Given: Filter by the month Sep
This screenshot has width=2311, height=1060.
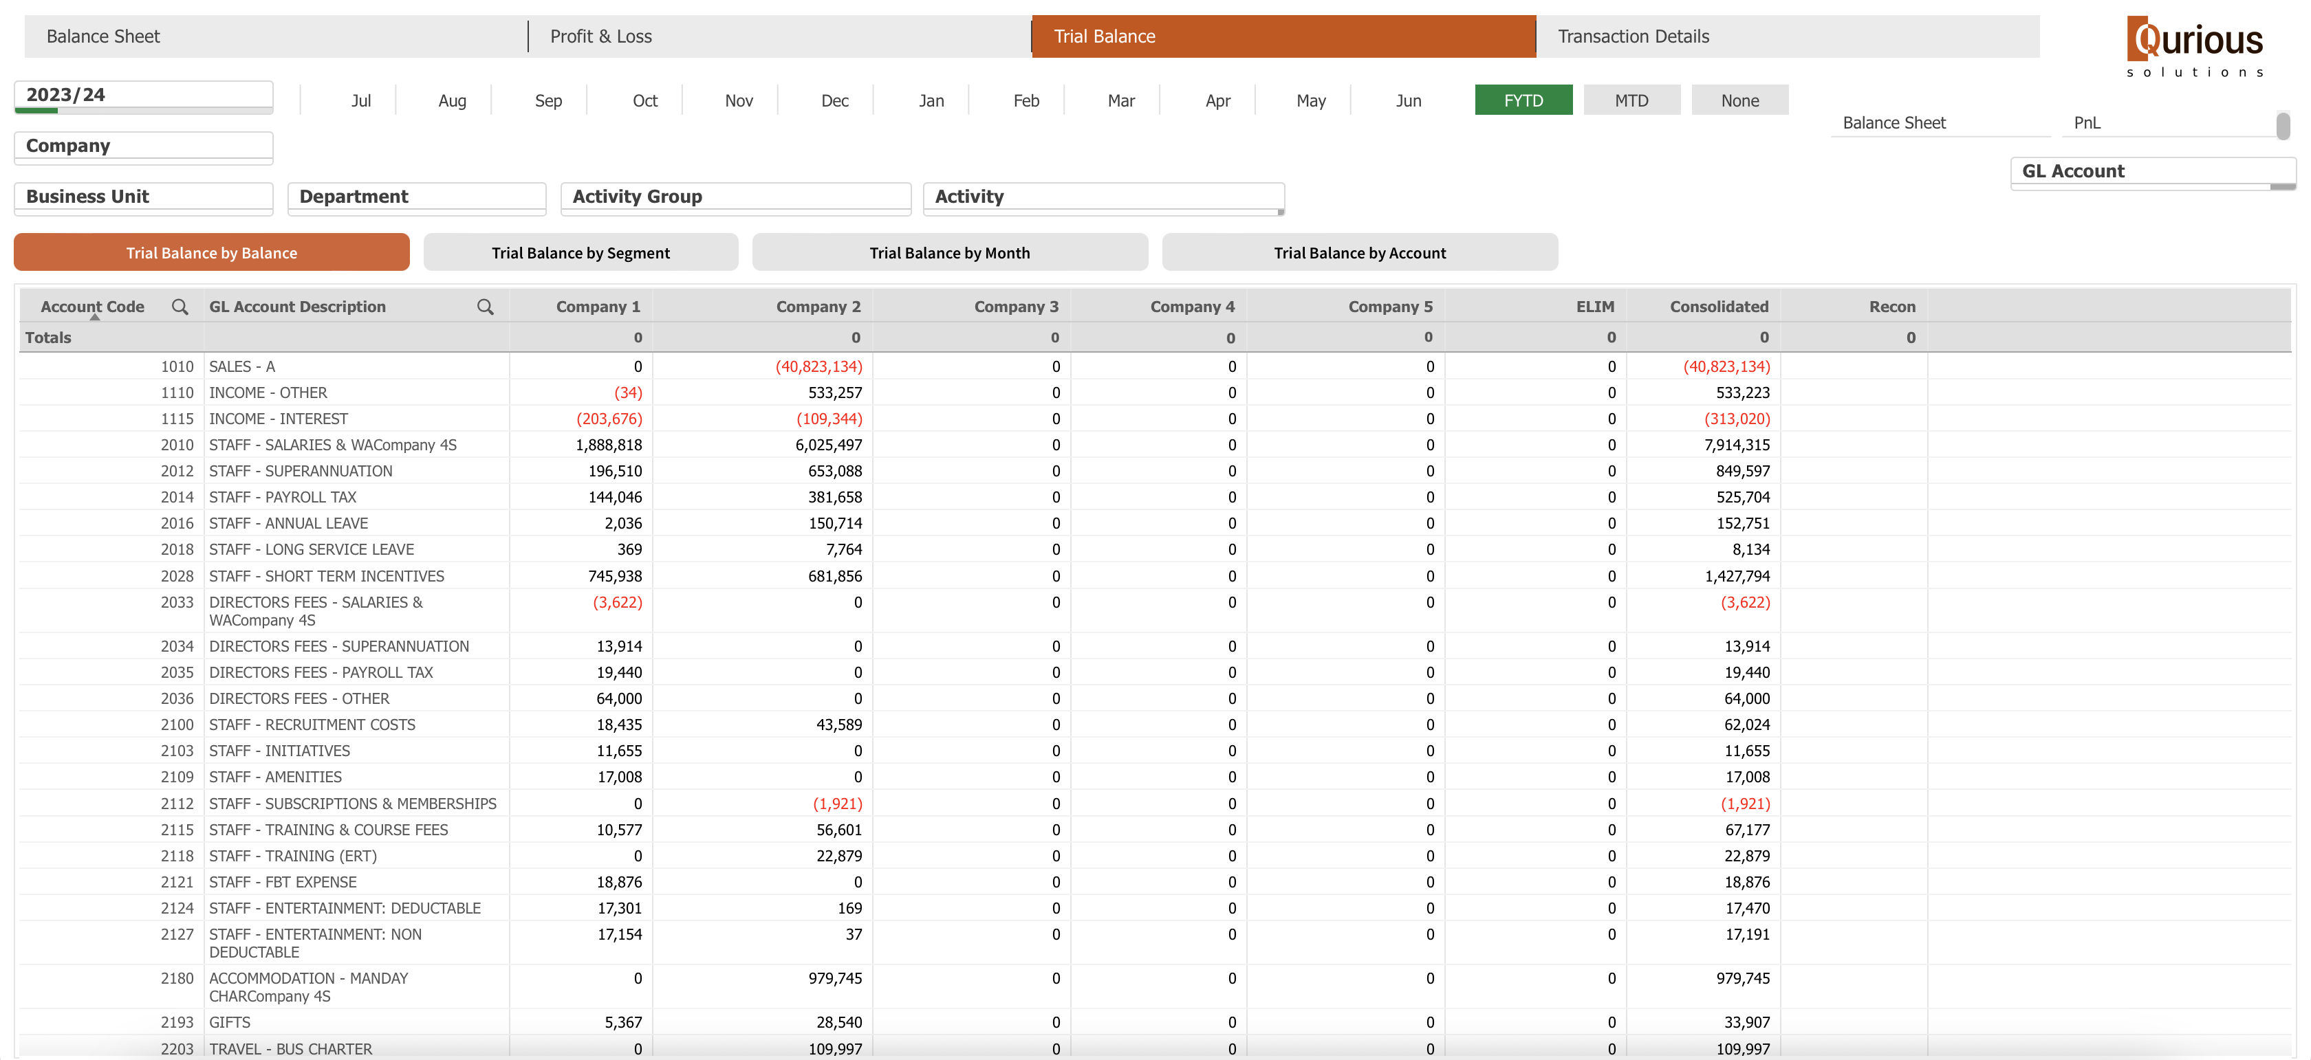Looking at the screenshot, I should 548,100.
